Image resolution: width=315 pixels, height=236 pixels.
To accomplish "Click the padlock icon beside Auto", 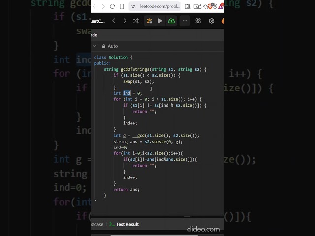I will (104, 46).
